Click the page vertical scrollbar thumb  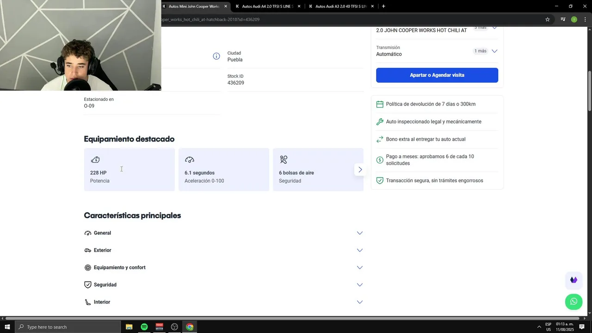point(589,91)
